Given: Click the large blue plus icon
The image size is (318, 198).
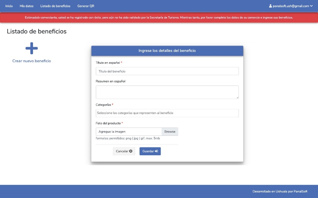Looking at the screenshot, I should 32,48.
